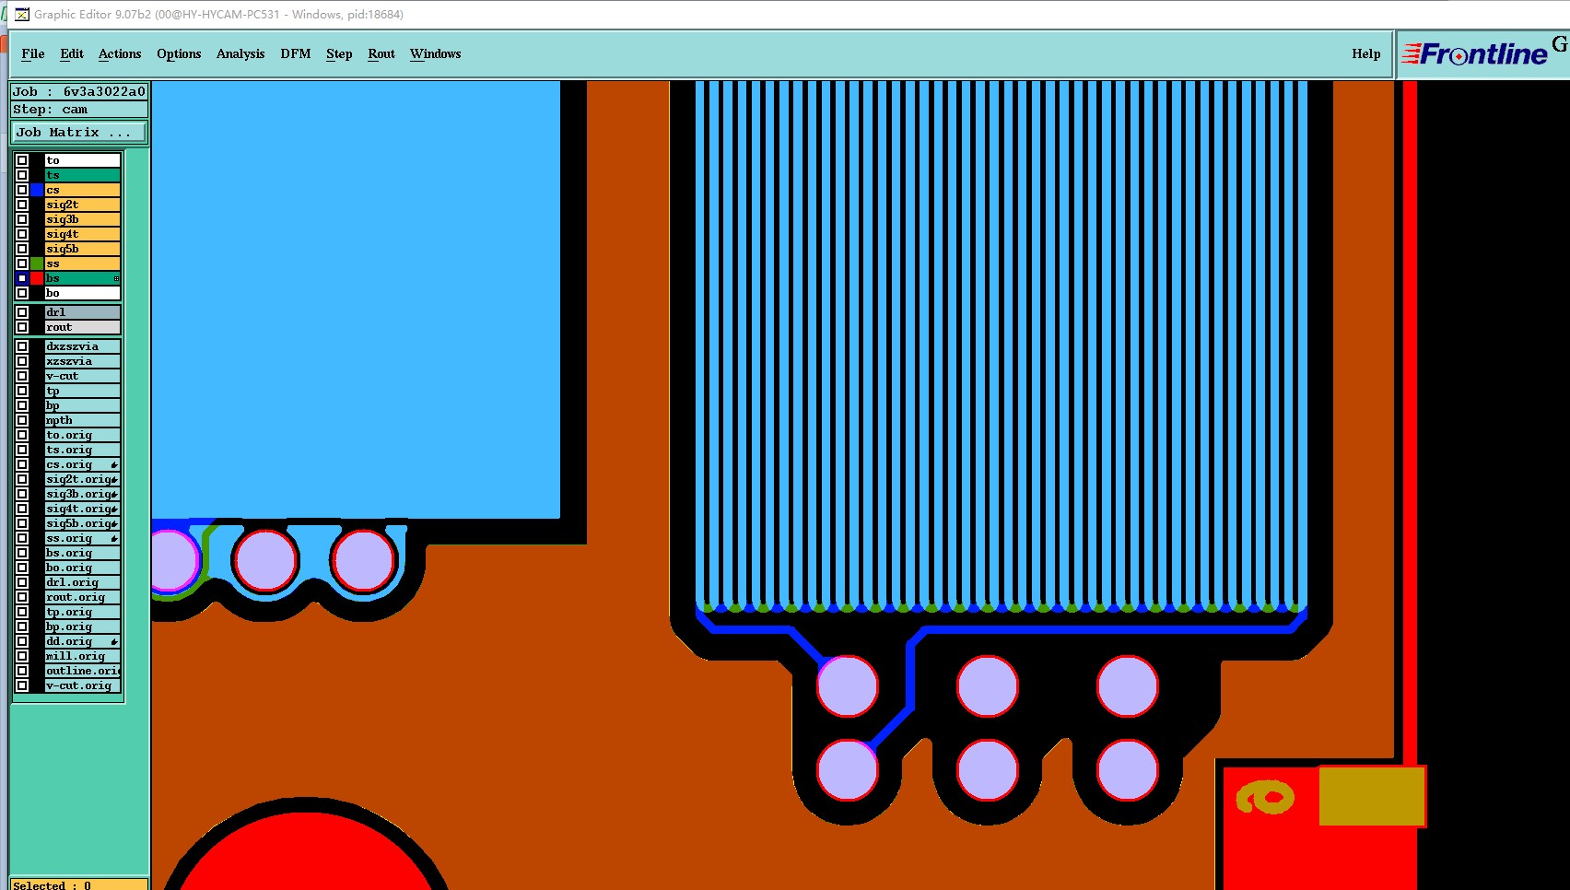Viewport: 1570px width, 890px height.
Task: Enable the sig3b layer checkbox
Action: pos(22,219)
